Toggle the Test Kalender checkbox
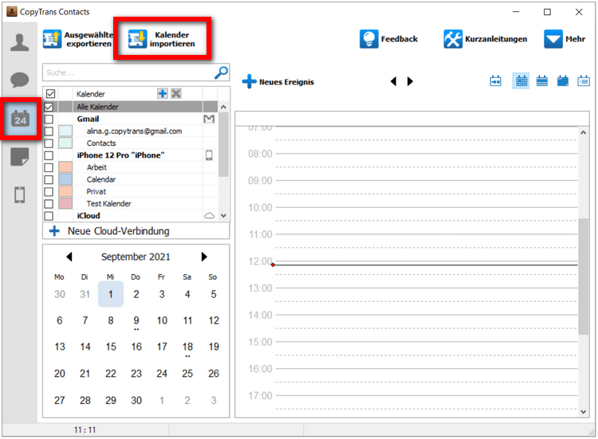This screenshot has height=439, width=598. point(49,204)
